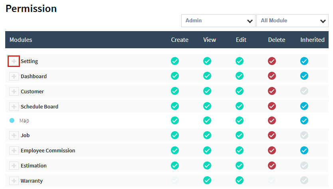
Task: Toggle View permission for Schedule Board
Action: (207, 106)
